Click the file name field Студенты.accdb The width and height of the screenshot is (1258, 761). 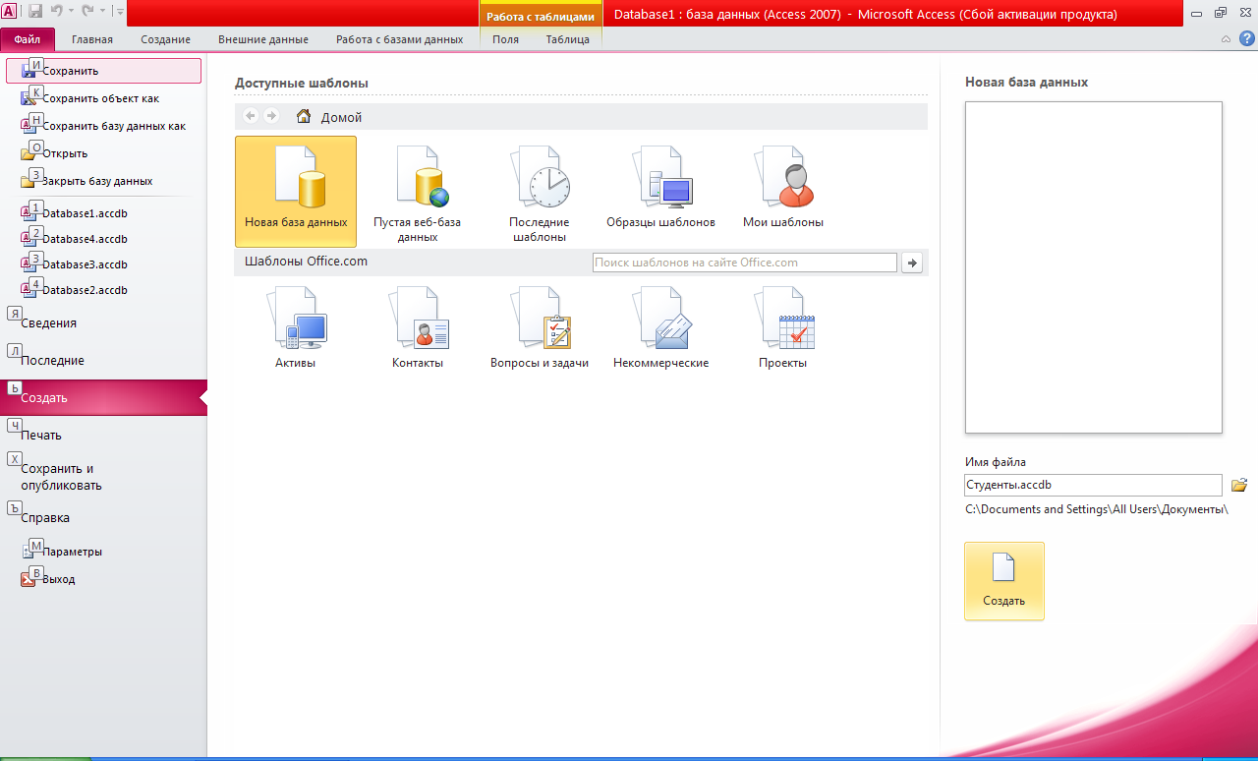tap(1094, 485)
